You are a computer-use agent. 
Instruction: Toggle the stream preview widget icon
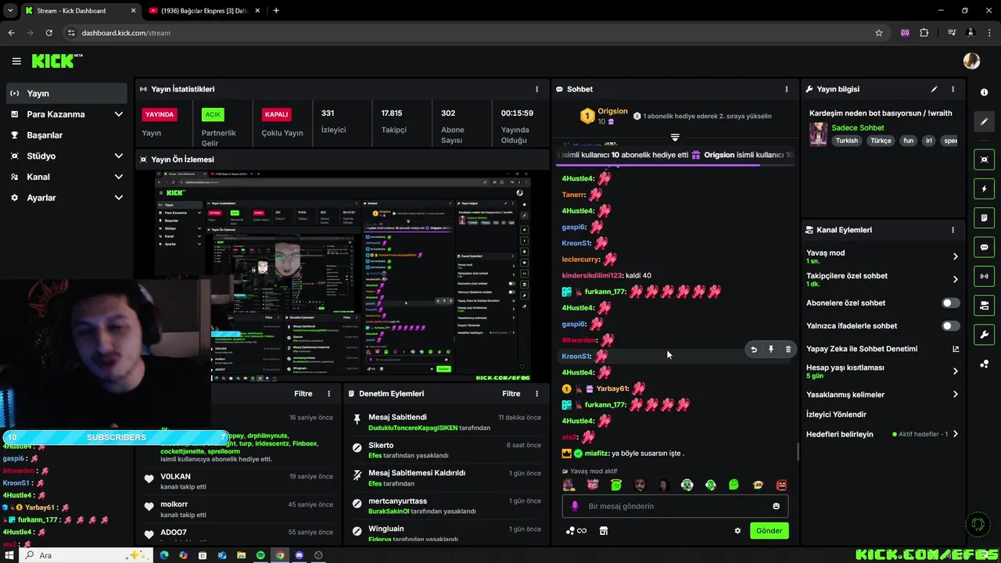click(x=985, y=160)
